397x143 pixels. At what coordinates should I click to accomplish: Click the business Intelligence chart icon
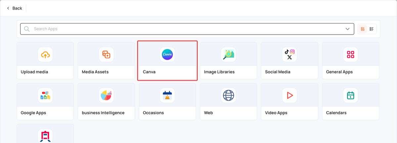(106, 95)
